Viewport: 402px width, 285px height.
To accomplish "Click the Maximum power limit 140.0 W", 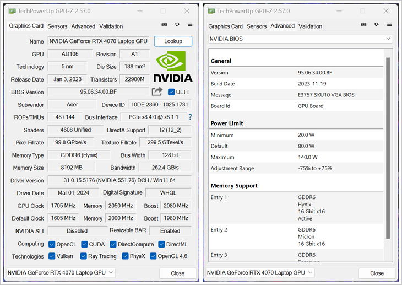I will pos(307,157).
